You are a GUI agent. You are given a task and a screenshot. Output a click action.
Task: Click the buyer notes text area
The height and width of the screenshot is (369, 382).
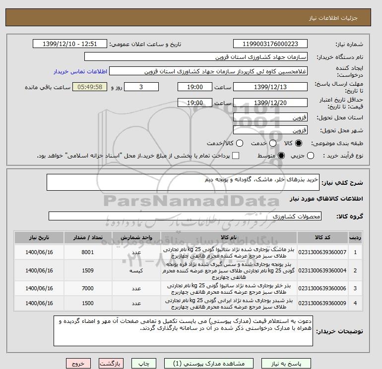(183, 331)
